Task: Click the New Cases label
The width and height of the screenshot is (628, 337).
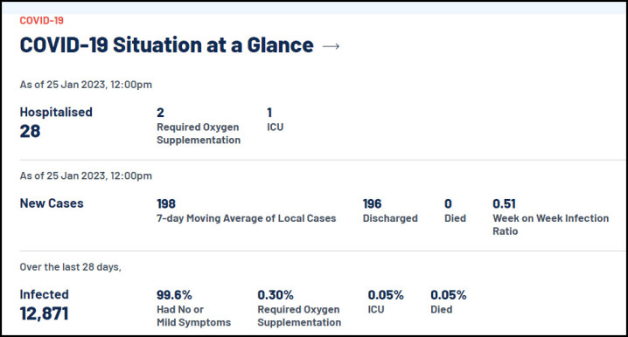Action: (x=52, y=203)
